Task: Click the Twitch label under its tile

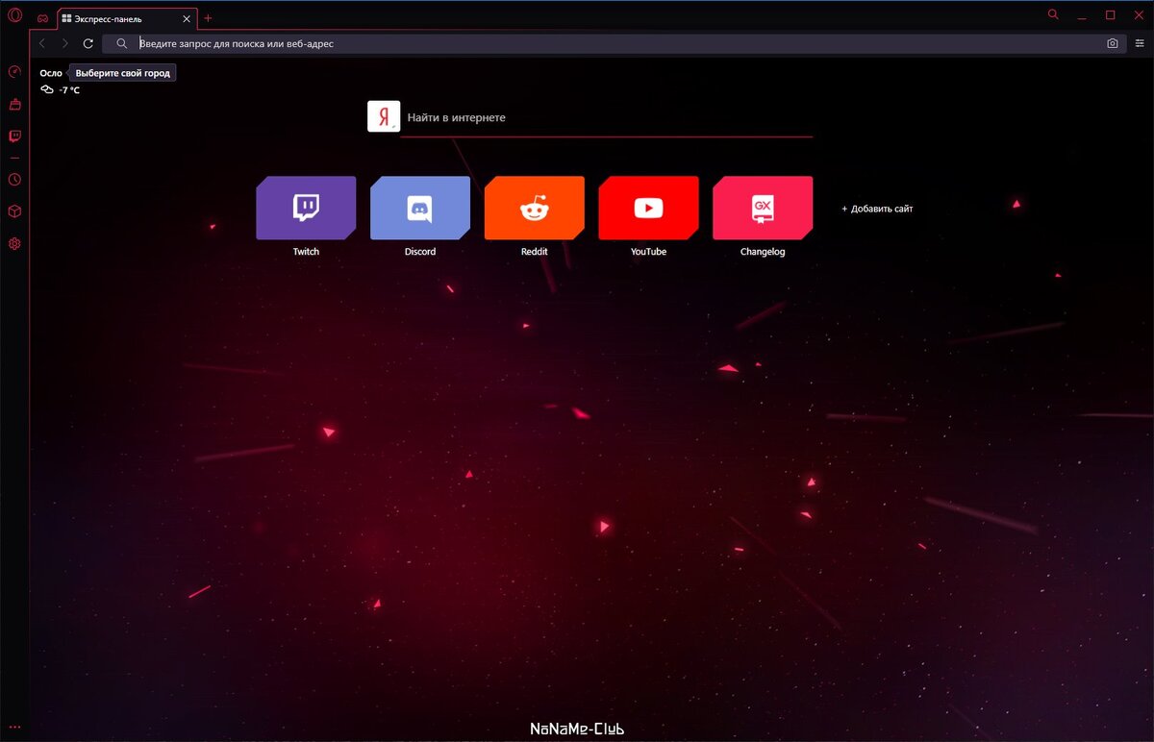Action: pyautogui.click(x=306, y=252)
